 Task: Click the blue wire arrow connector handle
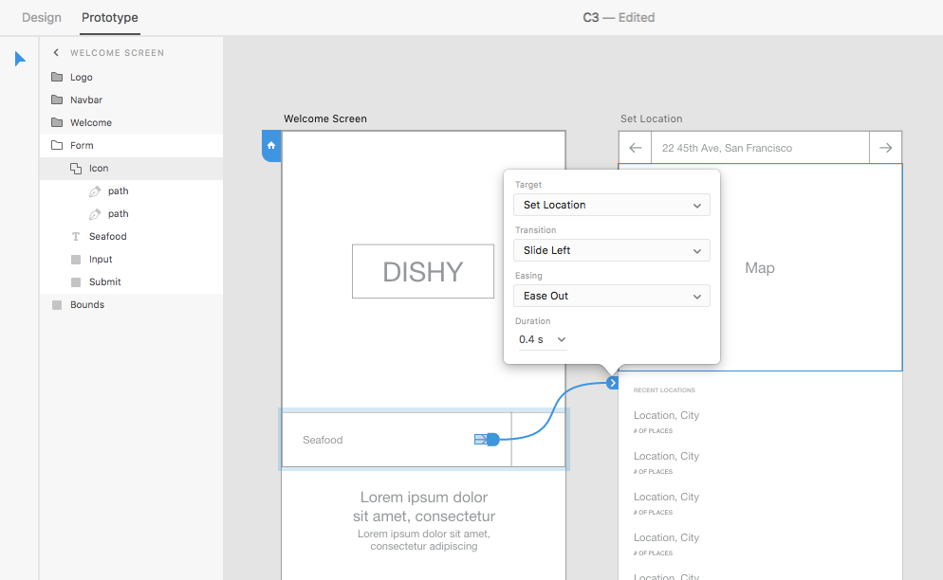(613, 383)
